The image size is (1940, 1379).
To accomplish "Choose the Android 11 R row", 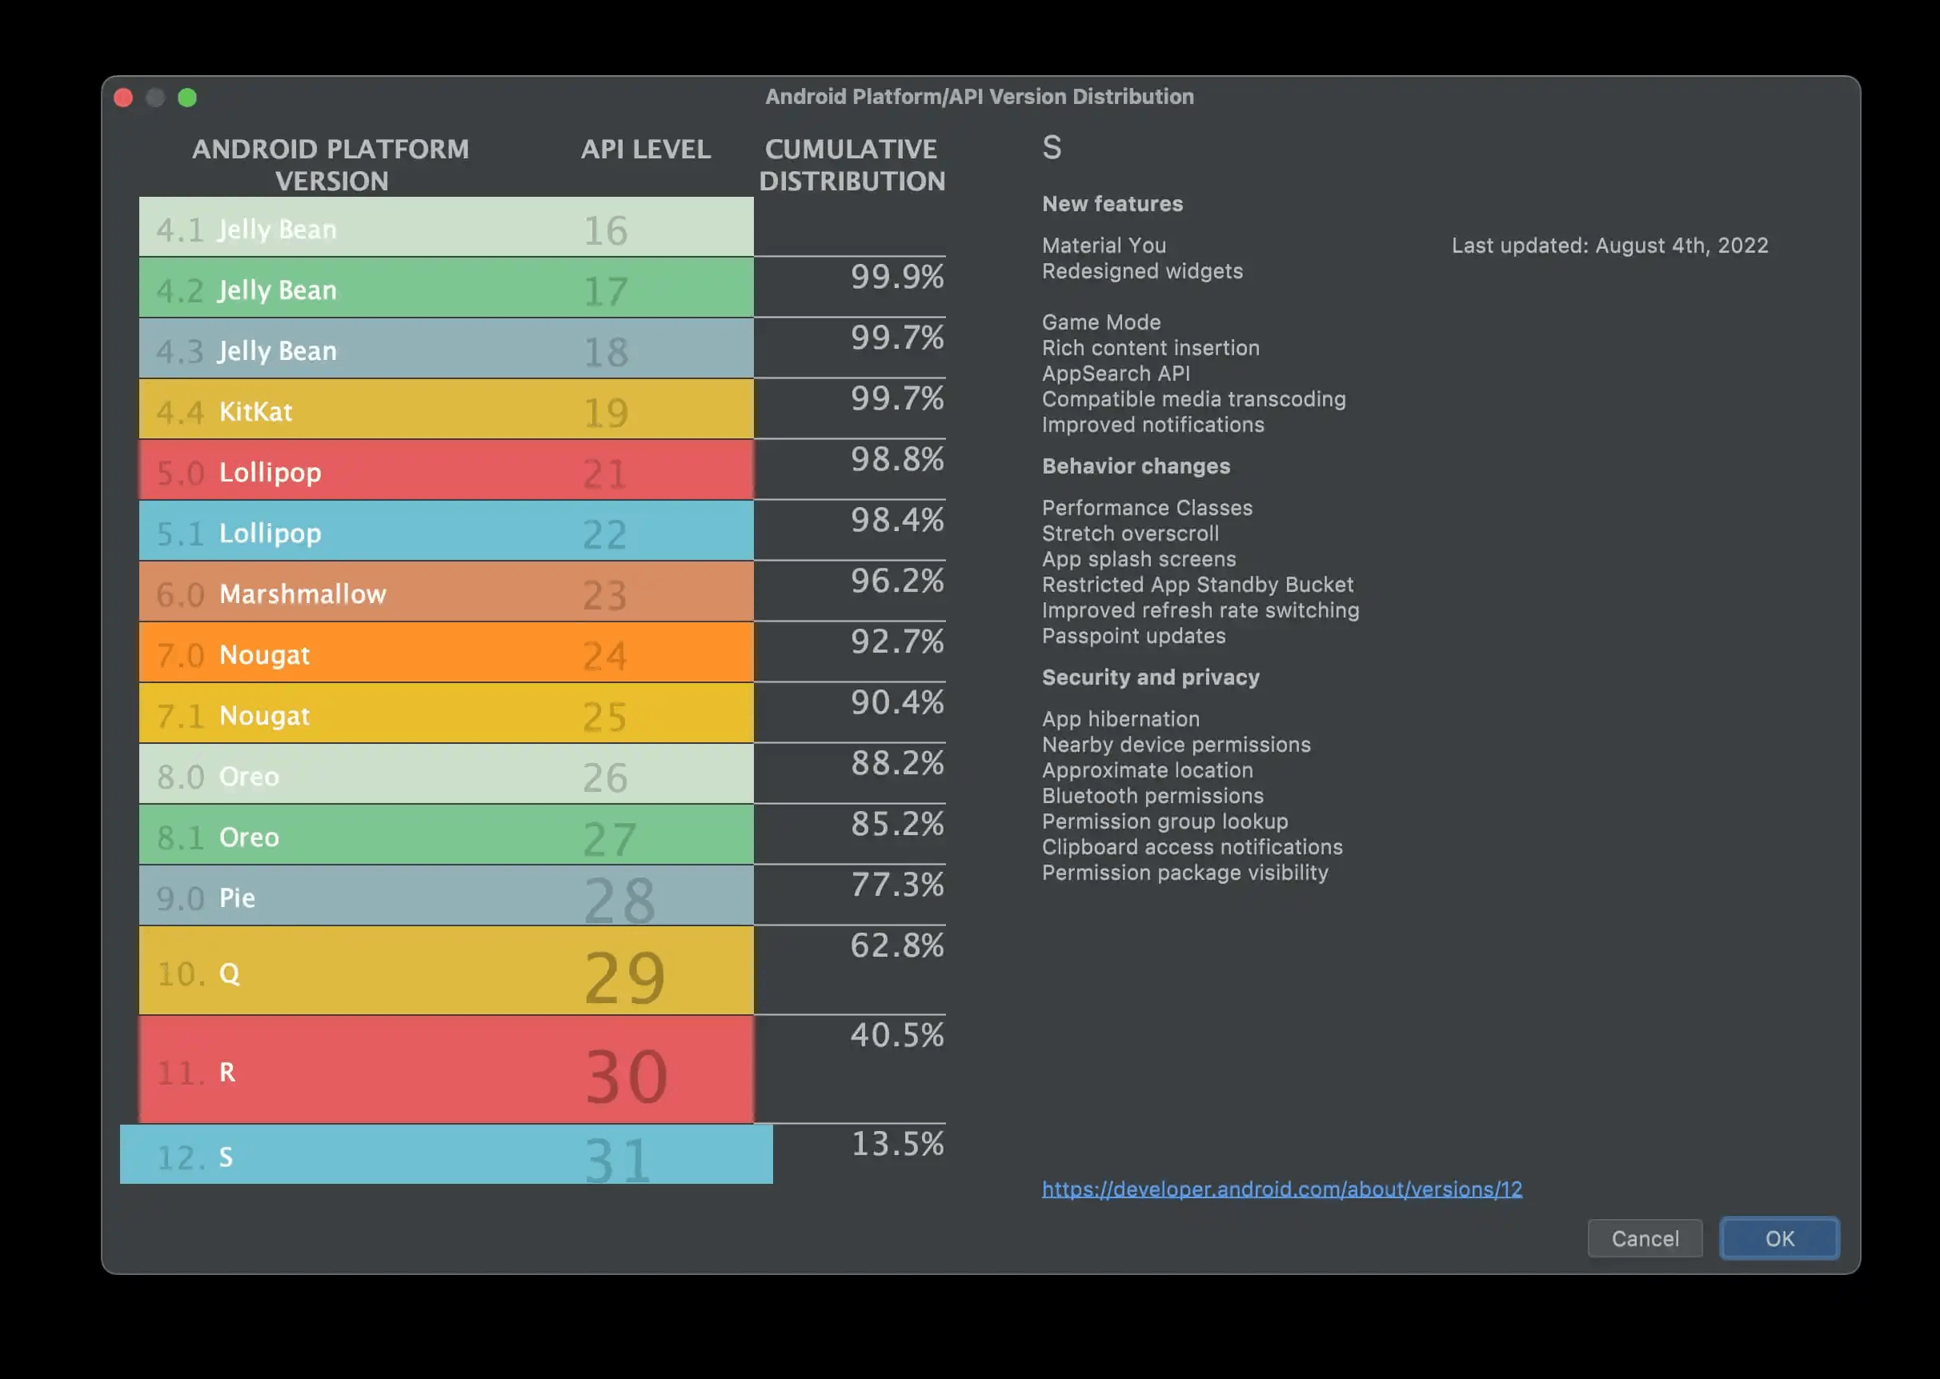I will coord(446,1070).
